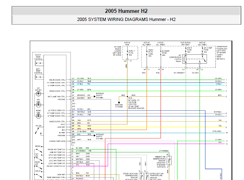Click the IP FUSE BLOCK description
Screen dimensions: 244x180
point(117,51)
